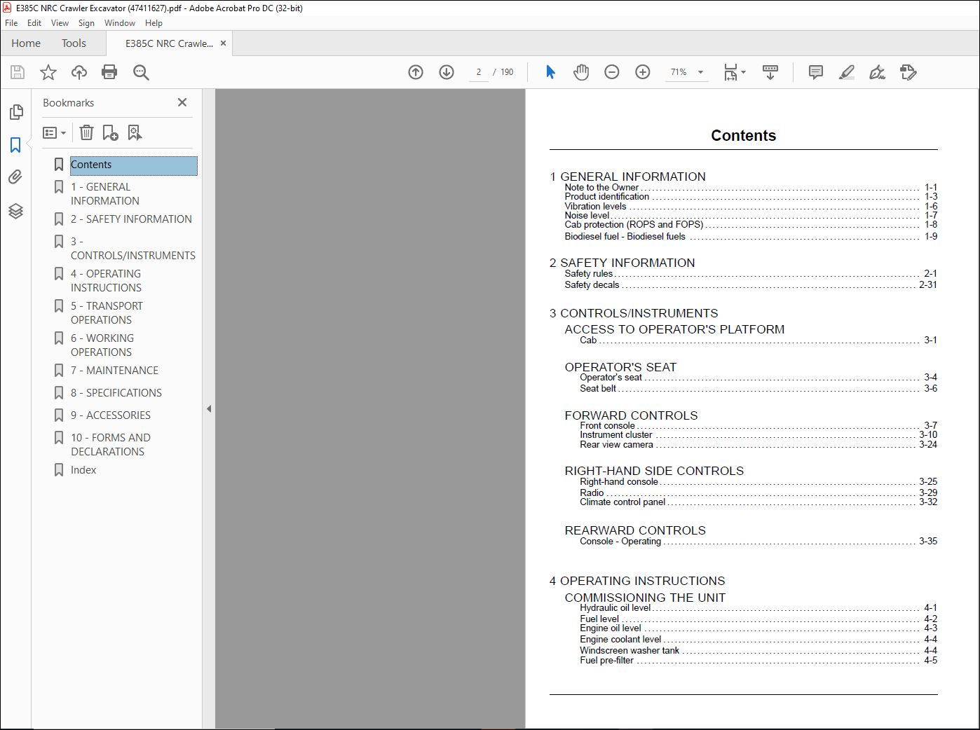Go to previous page arrow

tap(416, 72)
